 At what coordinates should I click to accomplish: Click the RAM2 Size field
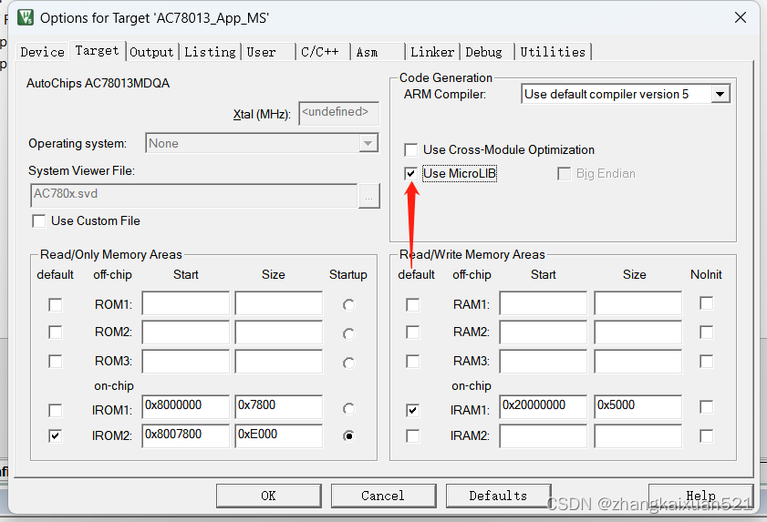pyautogui.click(x=637, y=333)
